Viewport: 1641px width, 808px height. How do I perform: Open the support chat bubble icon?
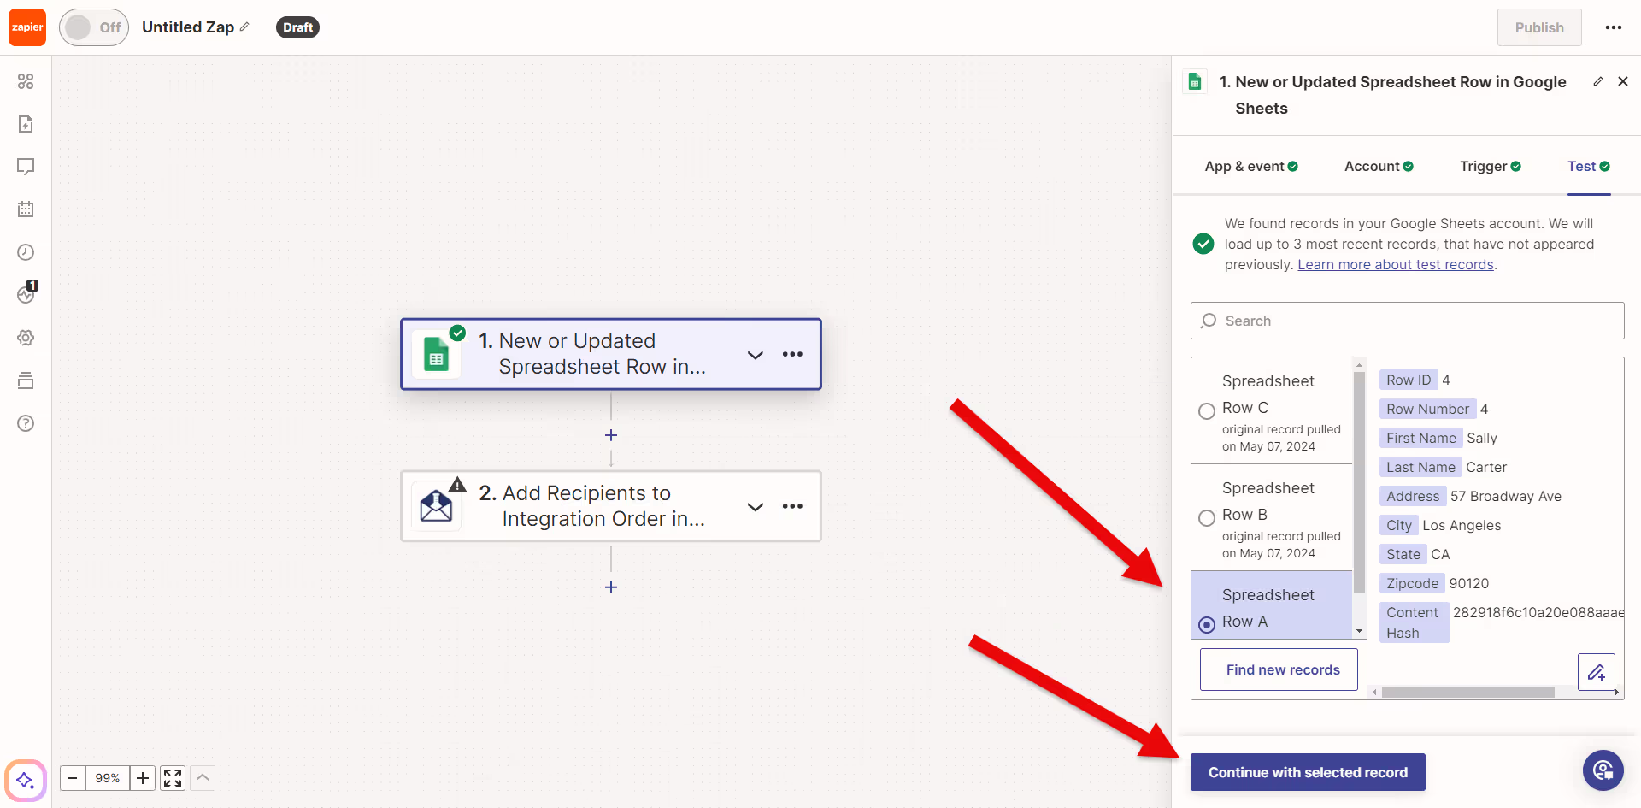[x=1603, y=770]
